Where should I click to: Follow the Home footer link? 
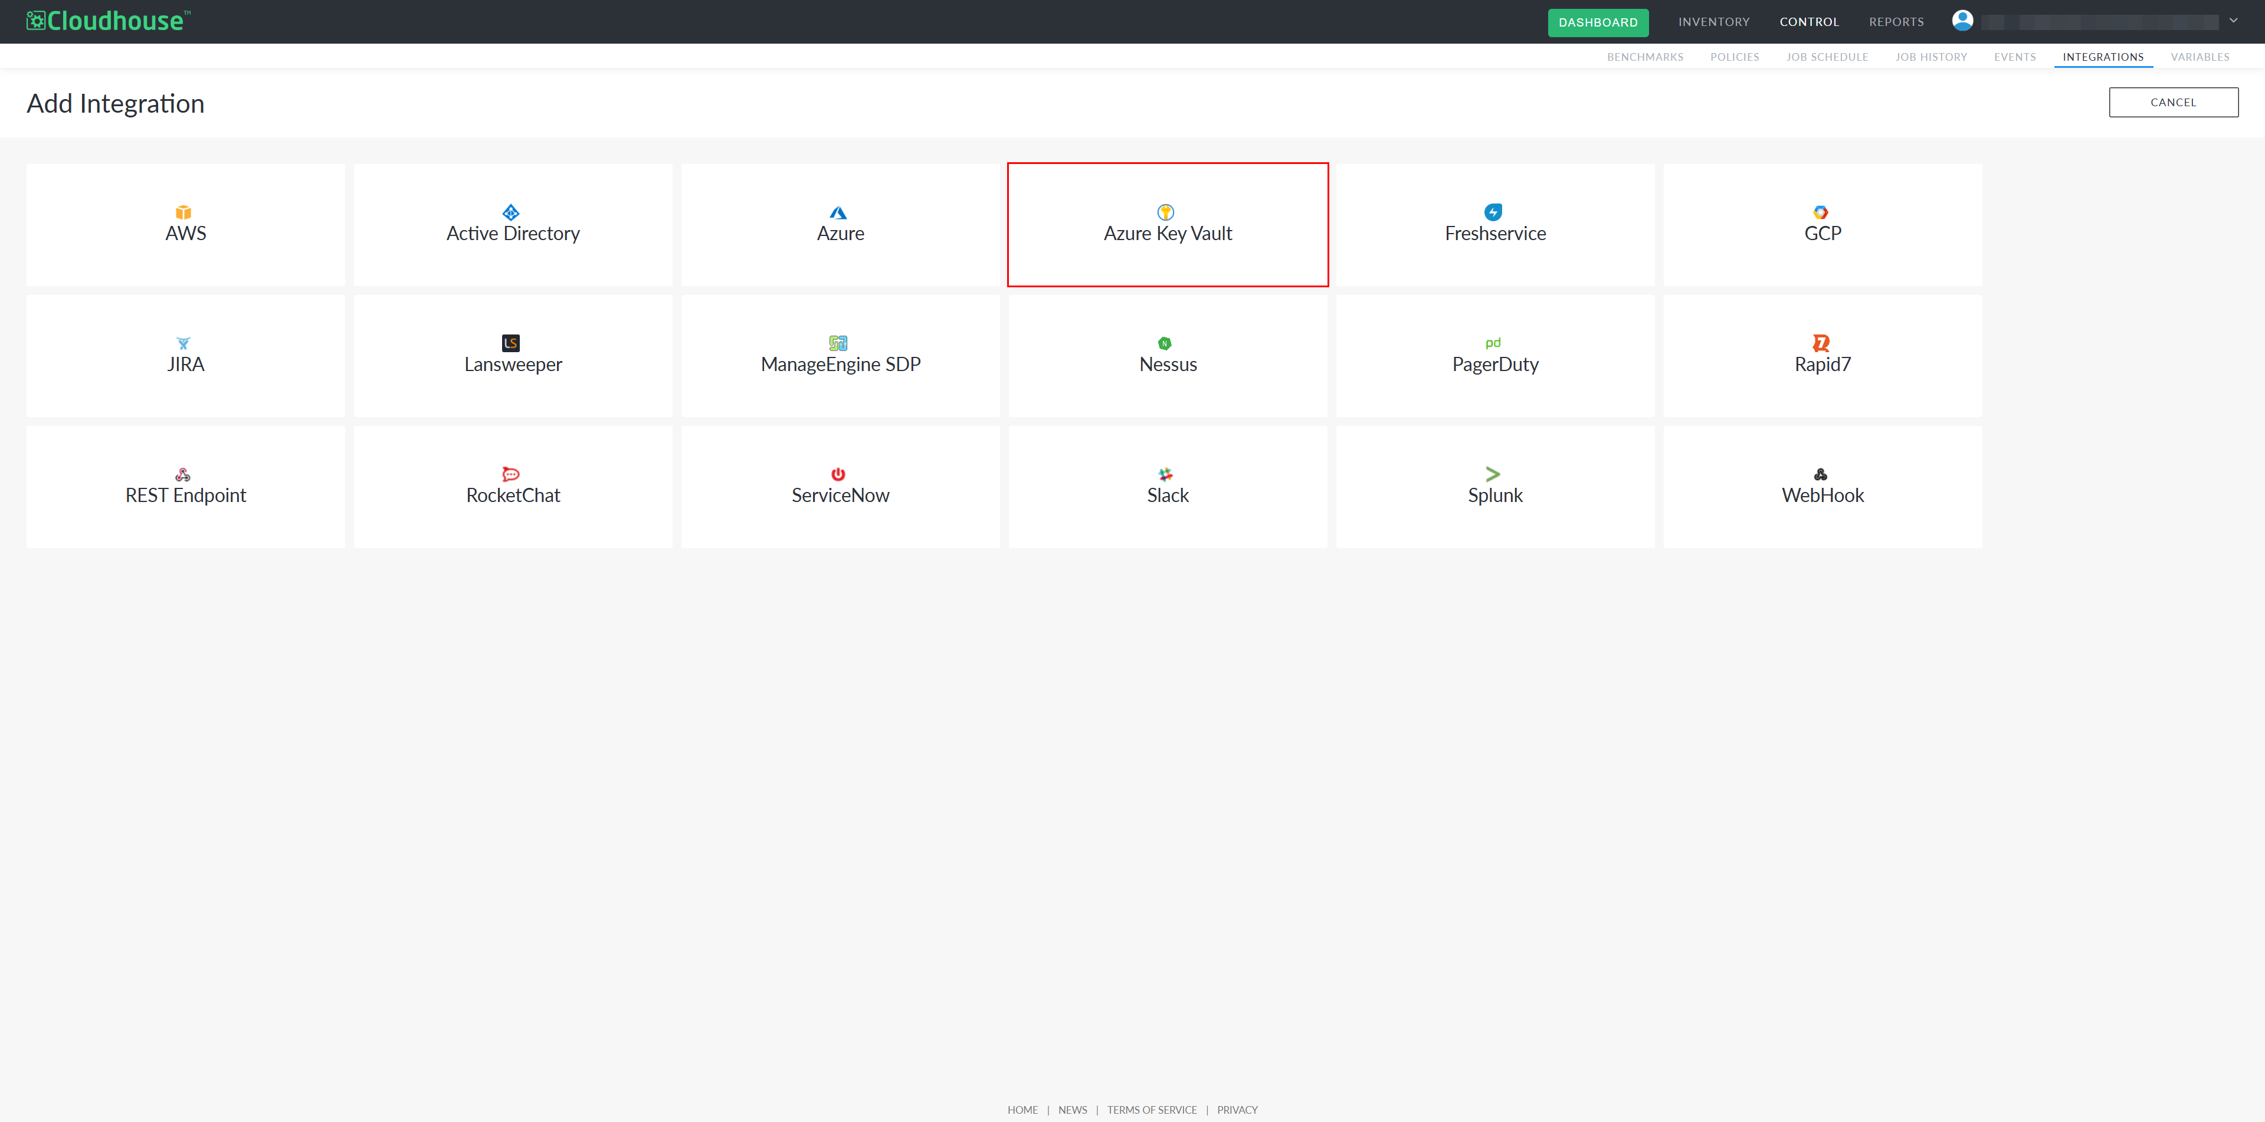(x=1022, y=1110)
